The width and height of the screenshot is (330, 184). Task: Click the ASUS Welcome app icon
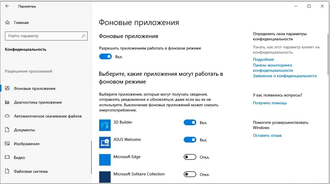tap(105, 143)
